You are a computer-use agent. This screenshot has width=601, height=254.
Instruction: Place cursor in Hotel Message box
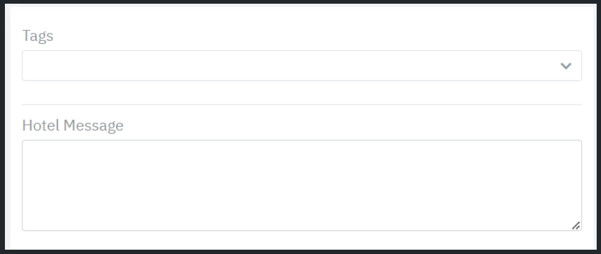point(301,185)
